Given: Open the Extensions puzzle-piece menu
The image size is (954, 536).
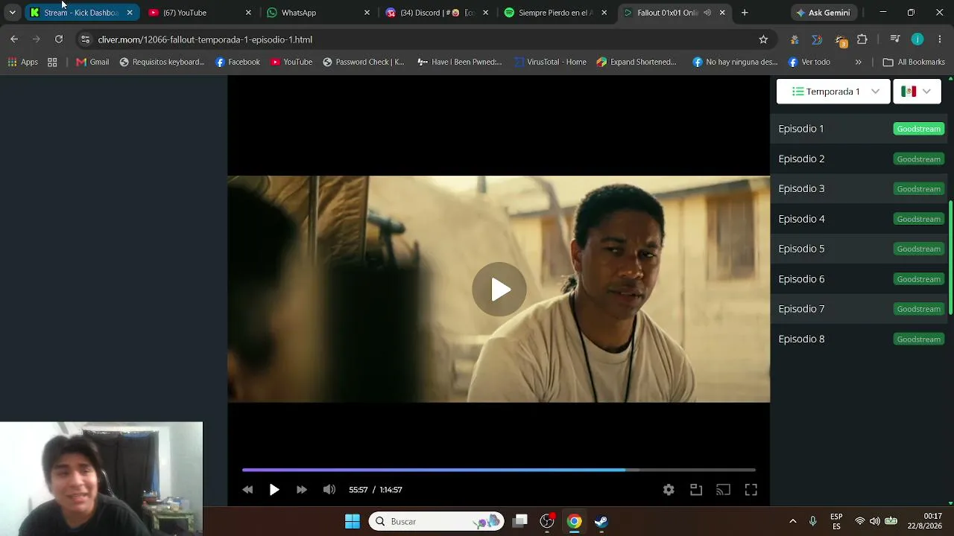Looking at the screenshot, I should click(862, 39).
